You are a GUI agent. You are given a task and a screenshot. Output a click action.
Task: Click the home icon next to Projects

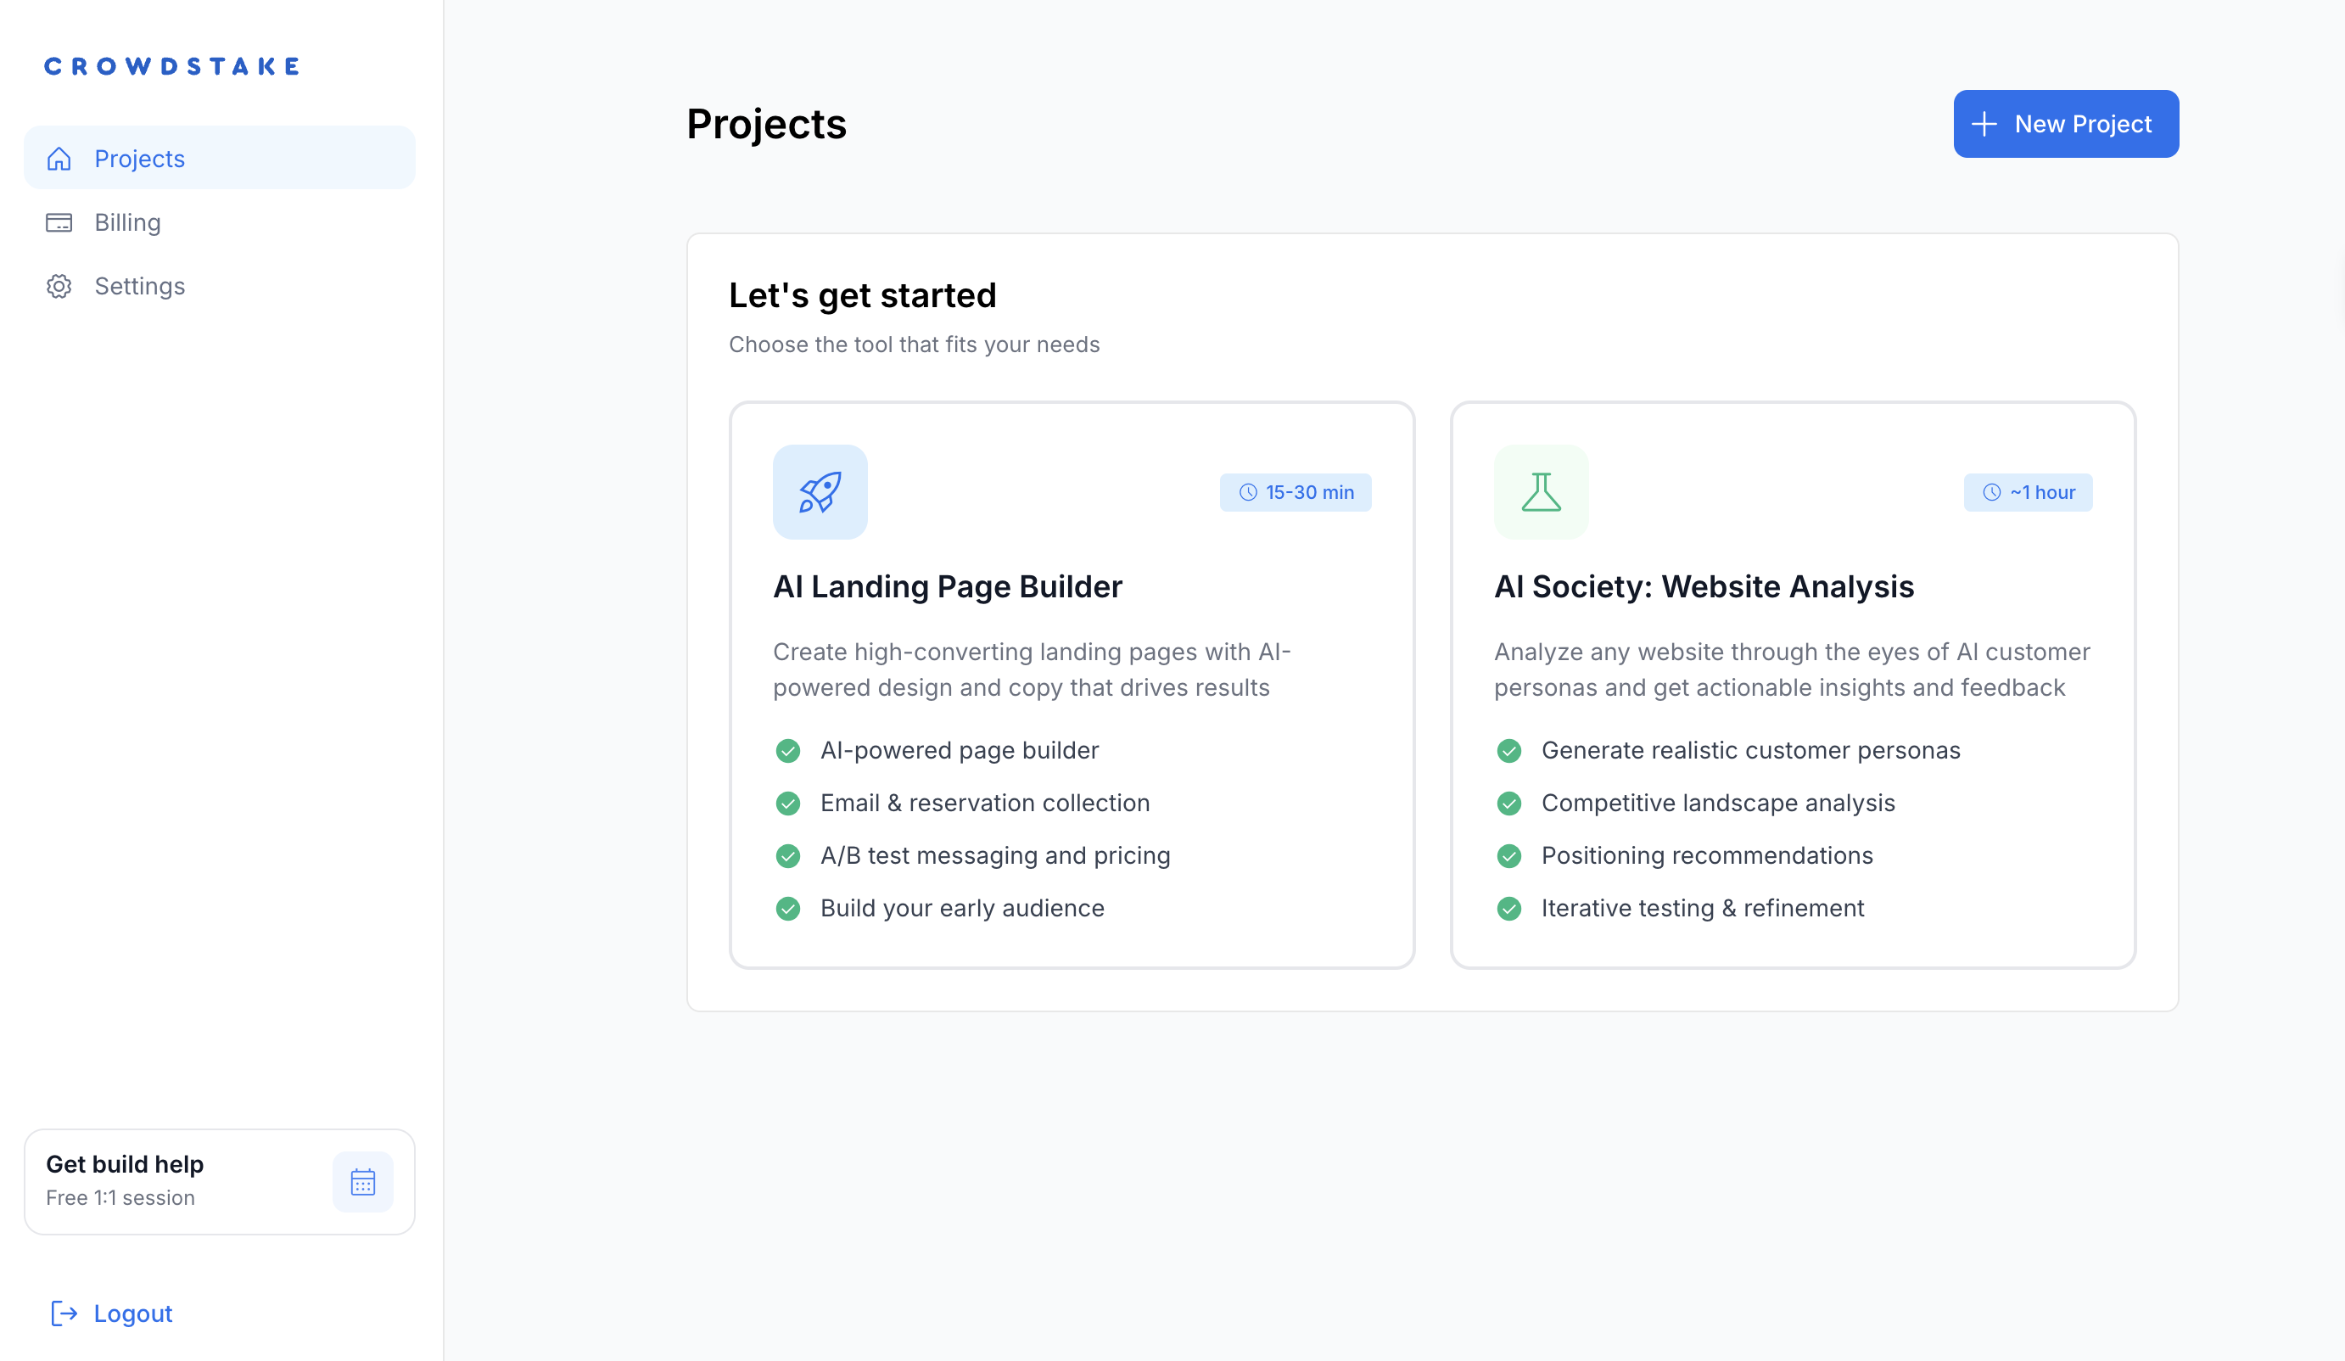[59, 159]
